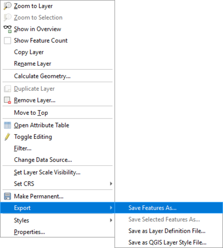Image resolution: width=223 pixels, height=248 pixels.
Task: Click greyed Zoom to Selection entry
Action: (57, 17)
